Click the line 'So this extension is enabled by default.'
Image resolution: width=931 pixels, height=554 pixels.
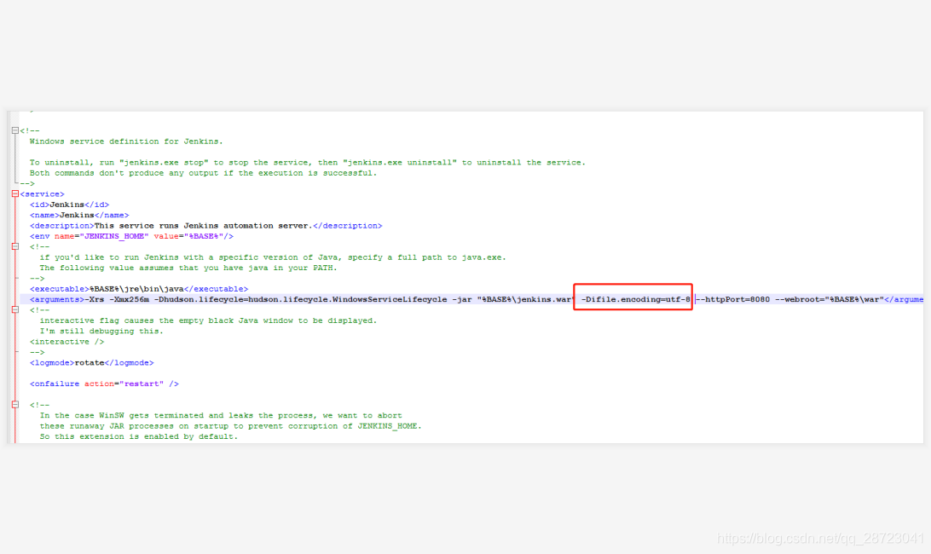[139, 436]
